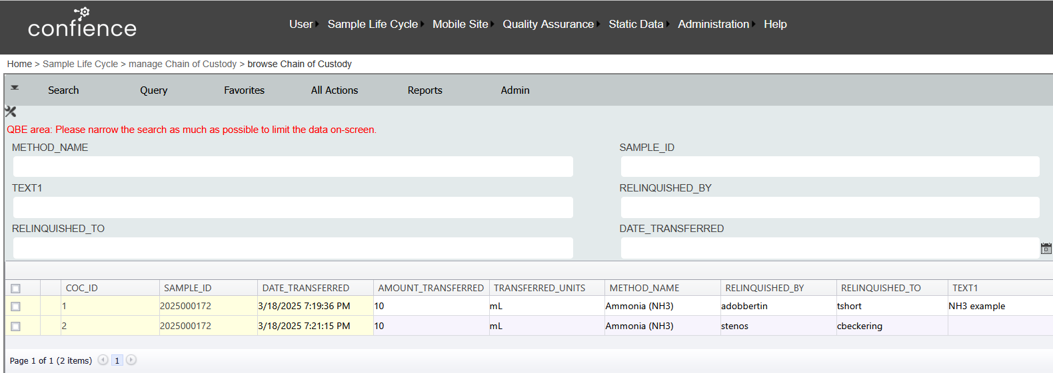Viewport: 1053px width, 373px height.
Task: Sort by AMOUNT_TRANSFERRED column header
Action: pos(431,288)
